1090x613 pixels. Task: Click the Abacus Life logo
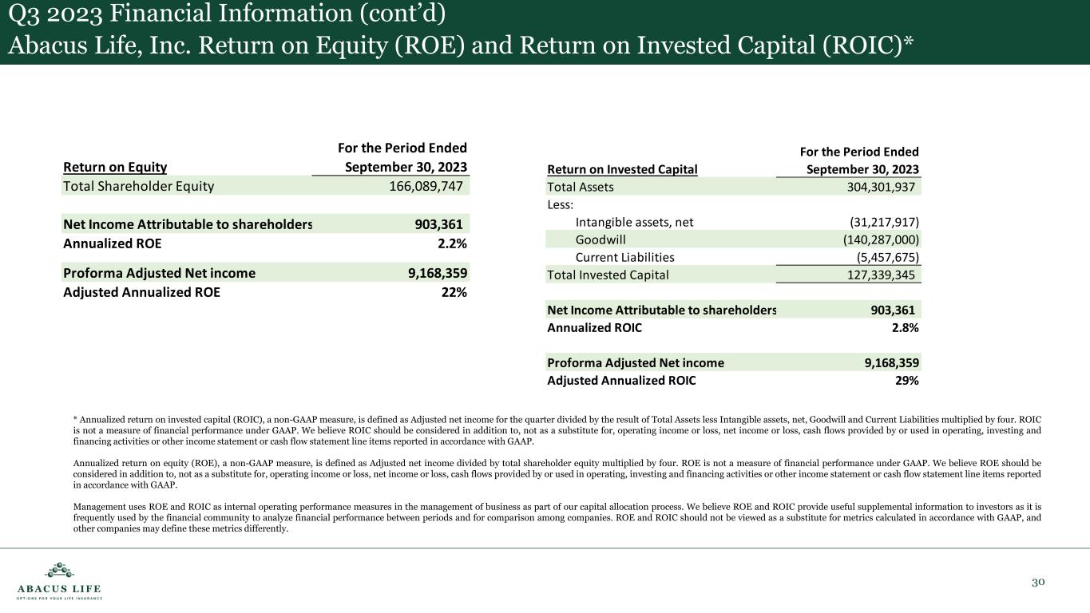click(59, 581)
